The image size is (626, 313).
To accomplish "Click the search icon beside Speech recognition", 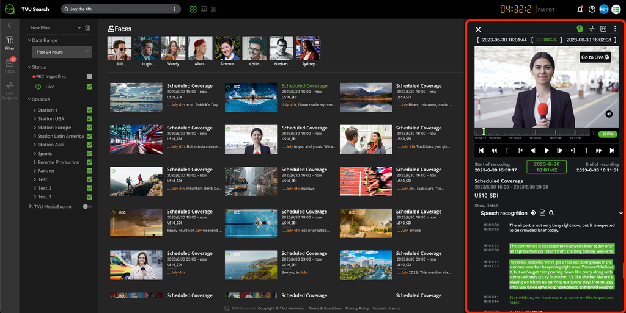I will (551, 213).
